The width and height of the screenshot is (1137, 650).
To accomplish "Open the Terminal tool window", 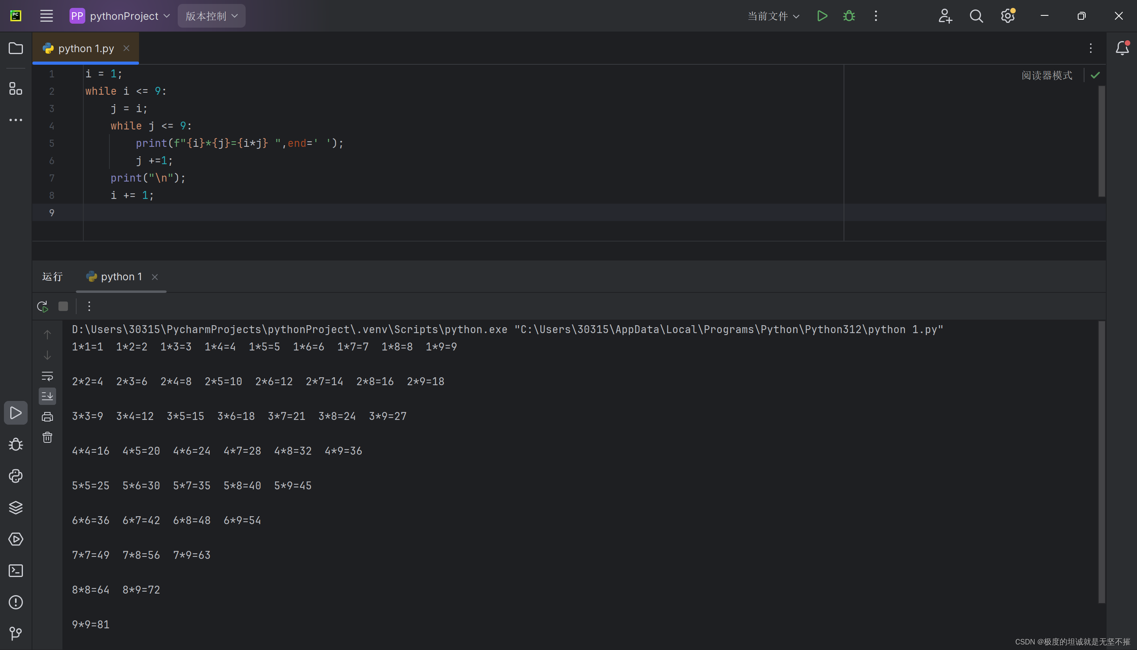I will click(16, 571).
